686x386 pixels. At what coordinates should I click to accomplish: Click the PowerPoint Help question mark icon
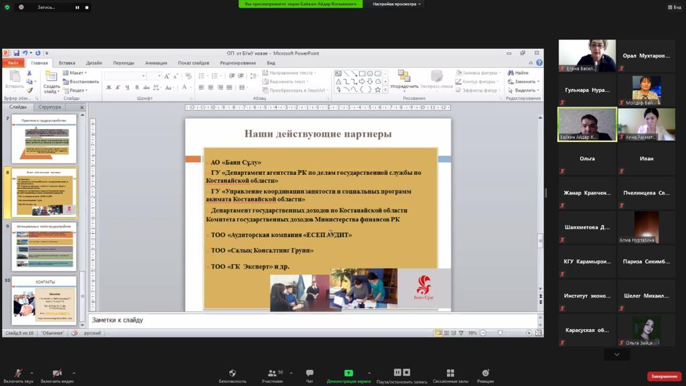tap(539, 62)
